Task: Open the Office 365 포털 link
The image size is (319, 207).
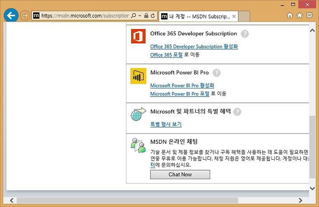Action: [x=166, y=55]
